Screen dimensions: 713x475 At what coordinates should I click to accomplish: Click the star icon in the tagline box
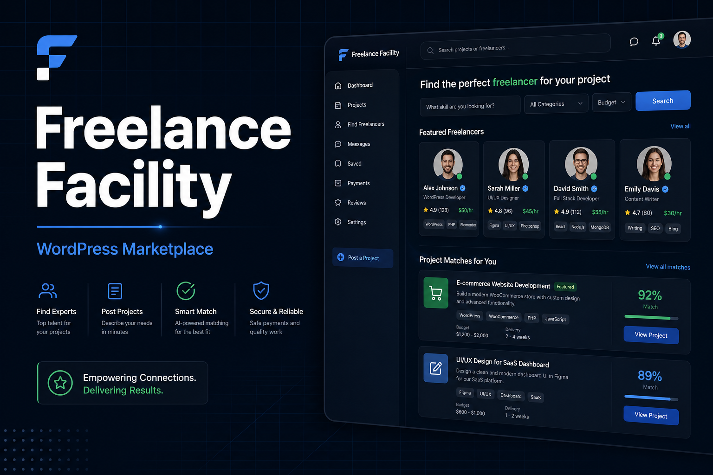pyautogui.click(x=60, y=383)
